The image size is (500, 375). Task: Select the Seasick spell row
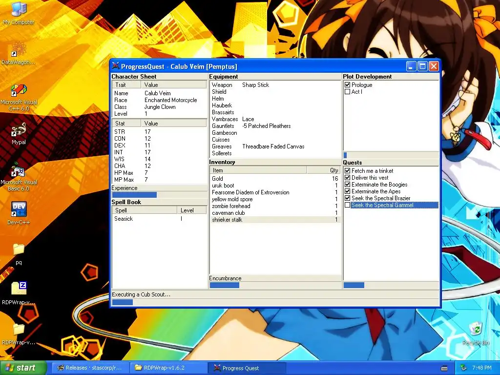click(160, 219)
